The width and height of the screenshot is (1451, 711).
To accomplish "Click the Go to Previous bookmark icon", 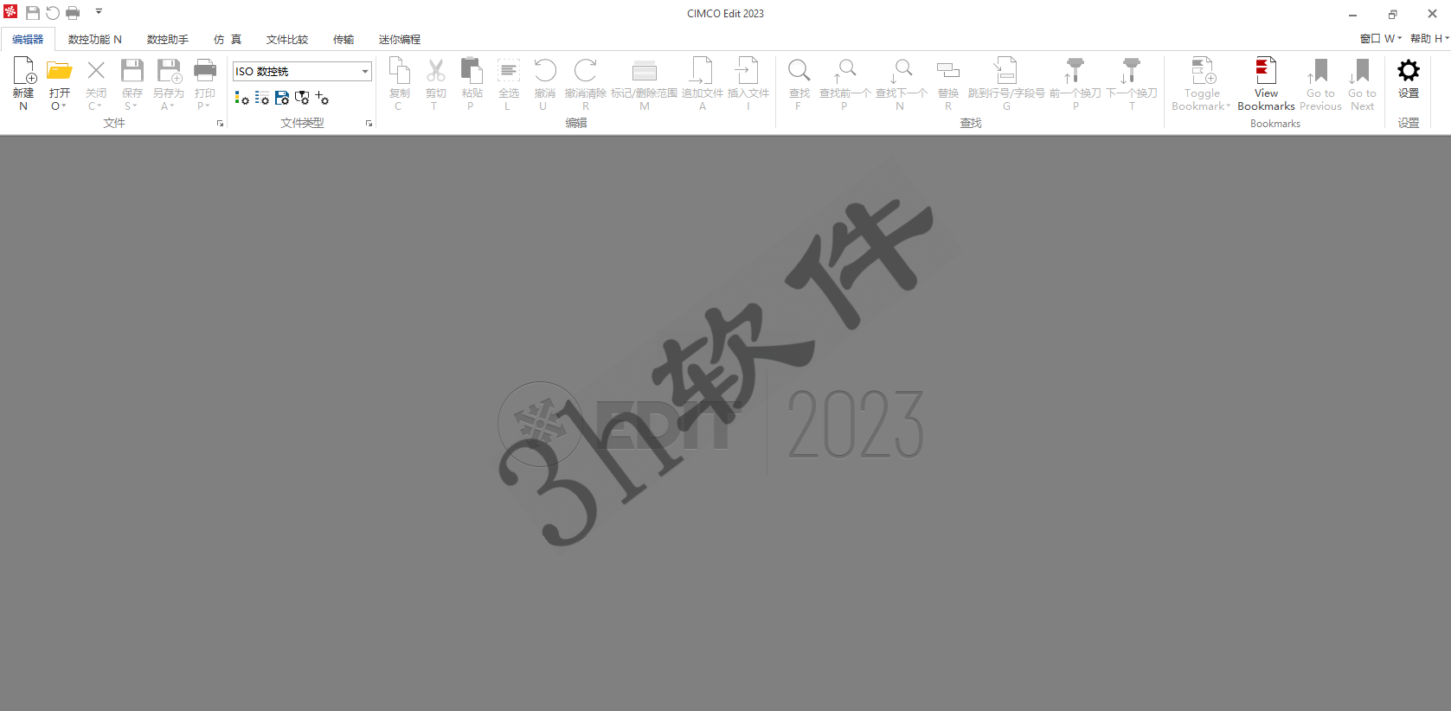I will click(x=1318, y=71).
